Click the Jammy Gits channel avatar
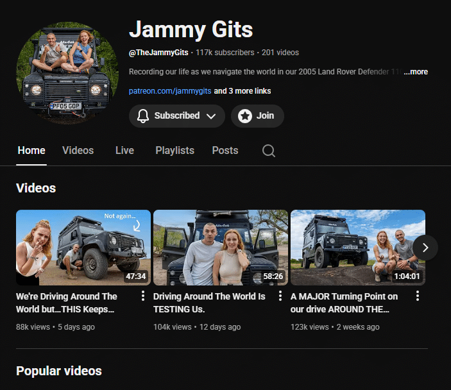 point(67,72)
